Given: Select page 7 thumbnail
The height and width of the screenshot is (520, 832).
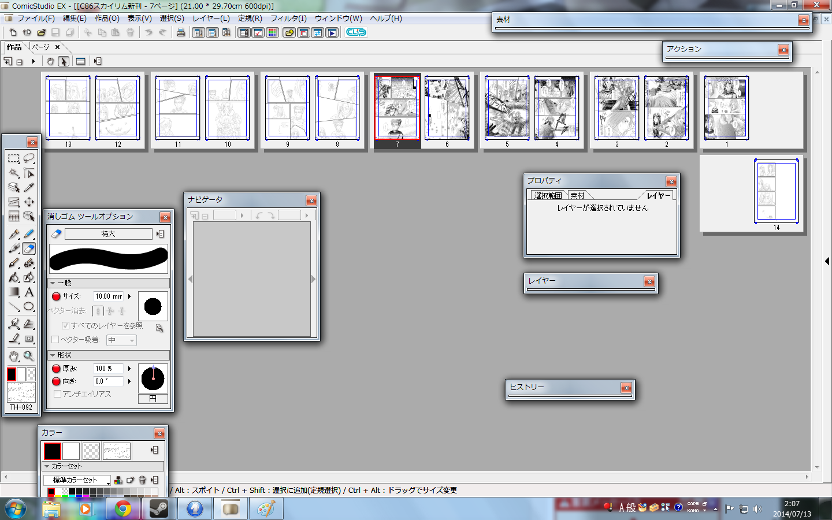Looking at the screenshot, I should [397, 109].
